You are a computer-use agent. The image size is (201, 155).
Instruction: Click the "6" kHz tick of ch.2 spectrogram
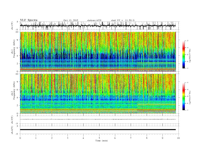click(x=18, y=90)
